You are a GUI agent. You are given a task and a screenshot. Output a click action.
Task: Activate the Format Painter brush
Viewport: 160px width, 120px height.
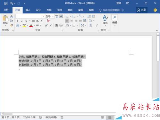(12, 25)
